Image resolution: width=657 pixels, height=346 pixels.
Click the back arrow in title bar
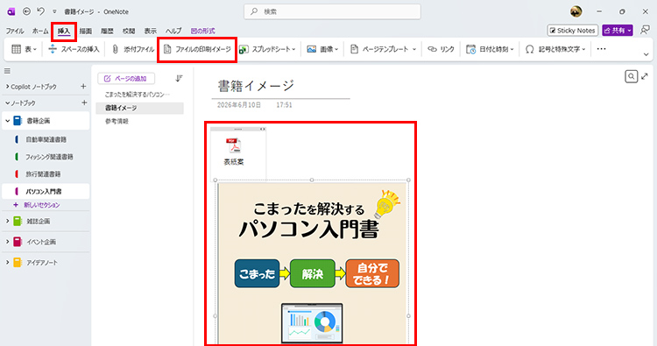click(26, 11)
